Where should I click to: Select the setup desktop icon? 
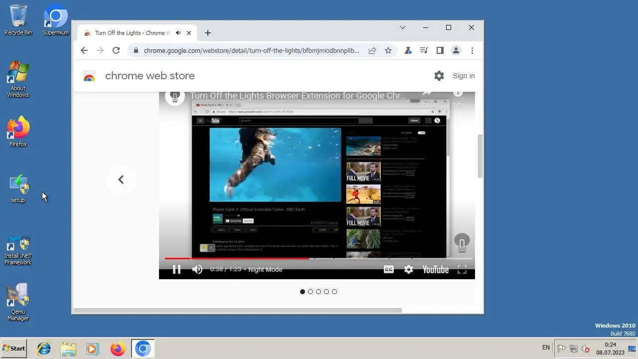(18, 188)
